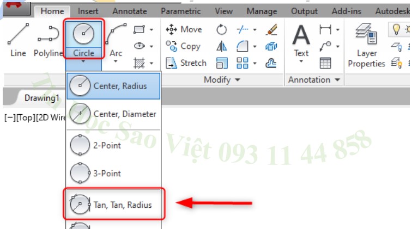Click the Erase icon

(x=271, y=29)
